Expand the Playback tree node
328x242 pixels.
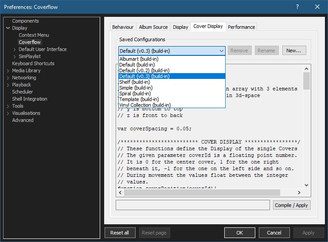click(8, 85)
